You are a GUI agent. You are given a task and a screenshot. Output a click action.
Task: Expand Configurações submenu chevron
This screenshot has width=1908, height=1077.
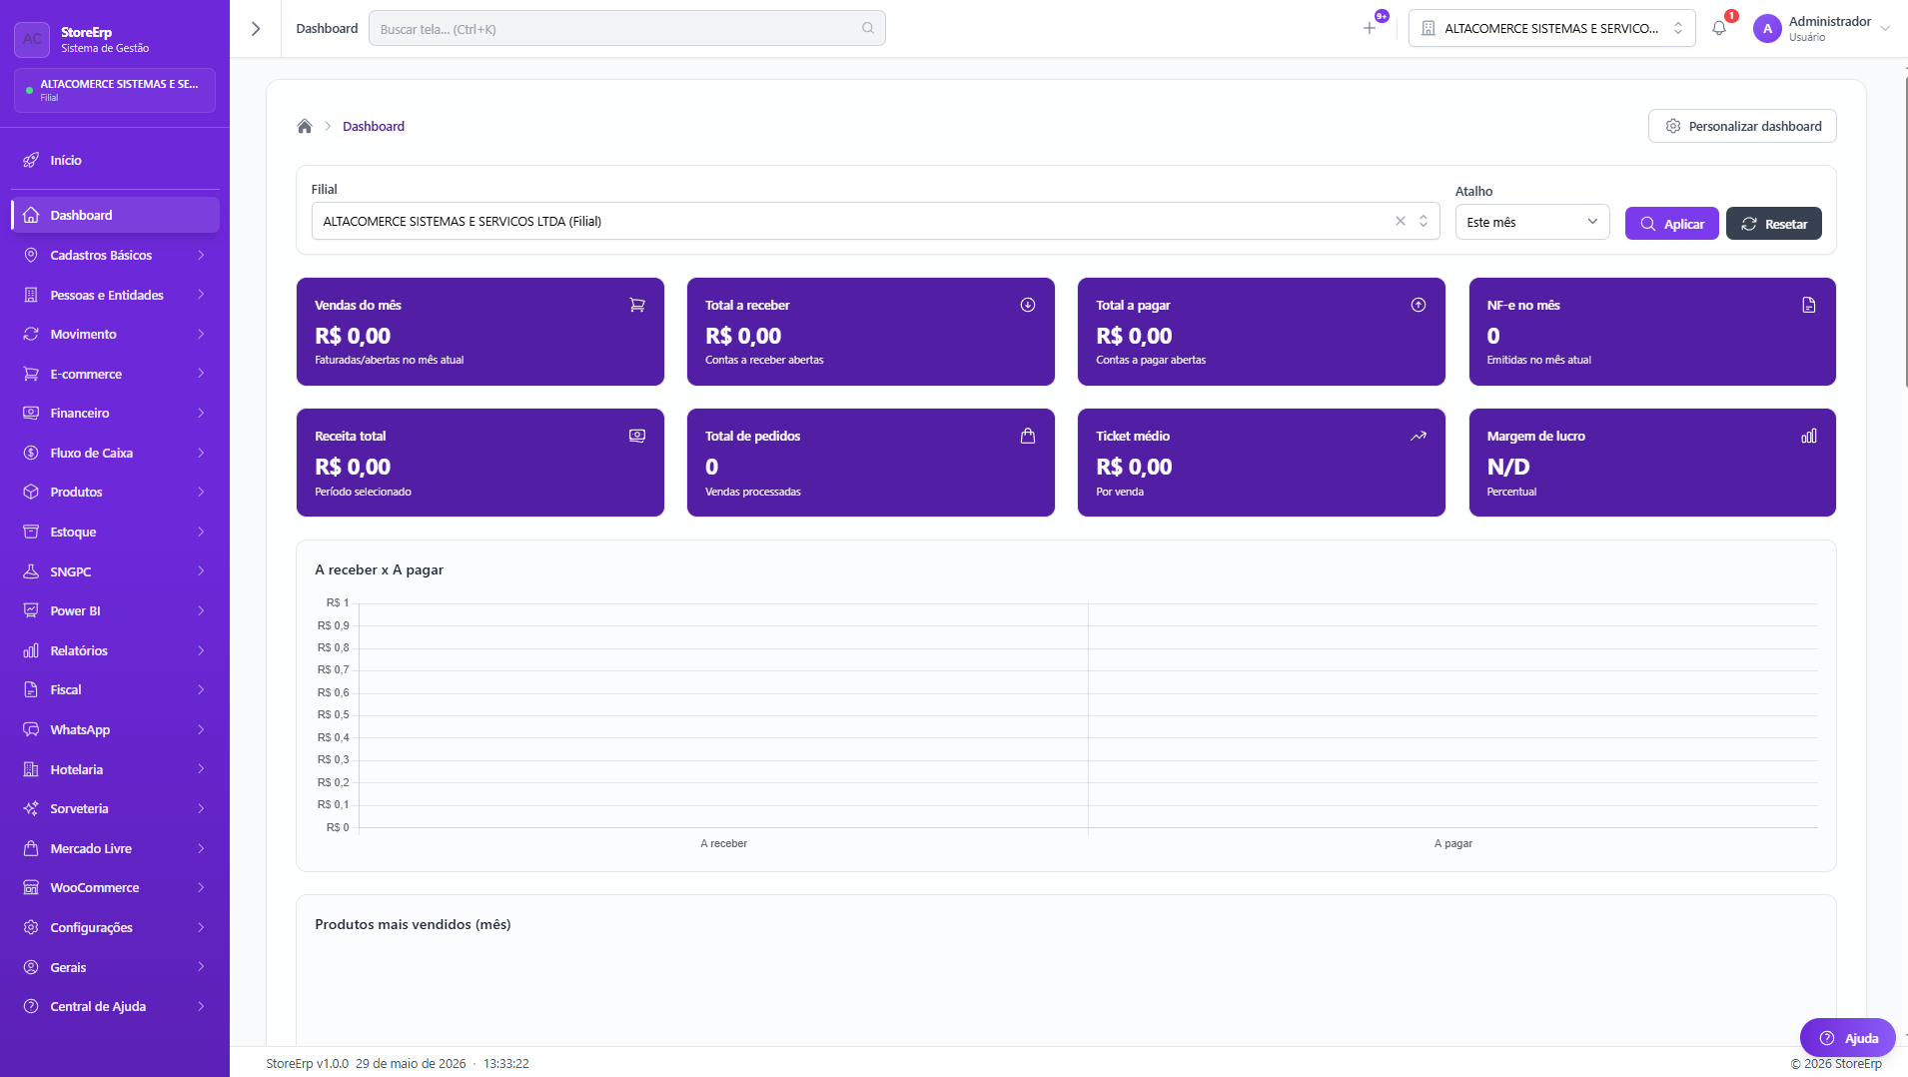click(x=201, y=927)
